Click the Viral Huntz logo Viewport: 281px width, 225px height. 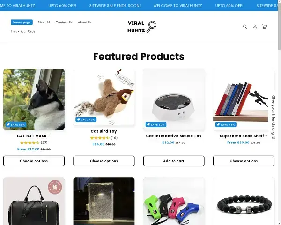click(142, 27)
